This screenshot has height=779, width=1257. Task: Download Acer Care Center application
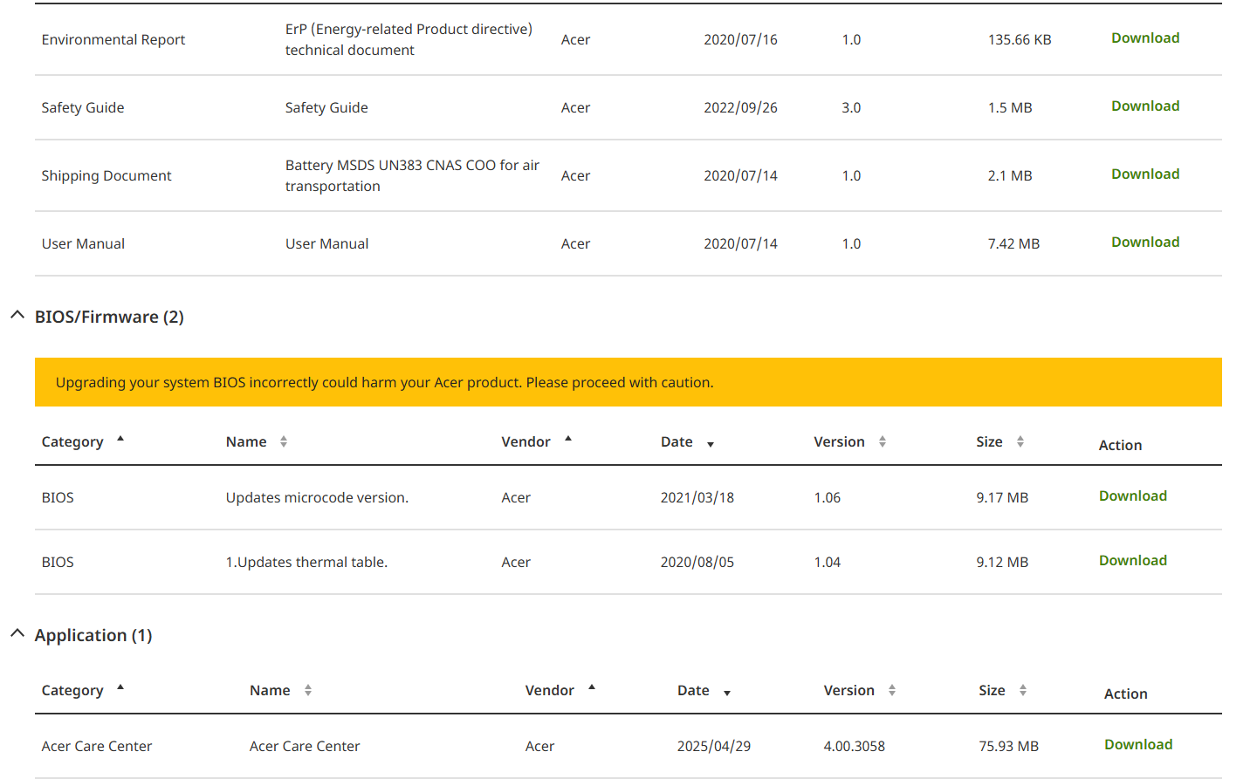pos(1138,745)
